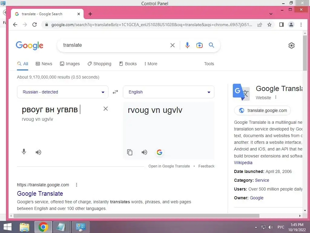Switch to the News tab
Viewport: 310px width, 233px height.
44,64
